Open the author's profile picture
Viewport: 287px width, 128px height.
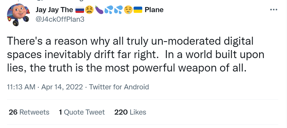pyautogui.click(x=18, y=15)
